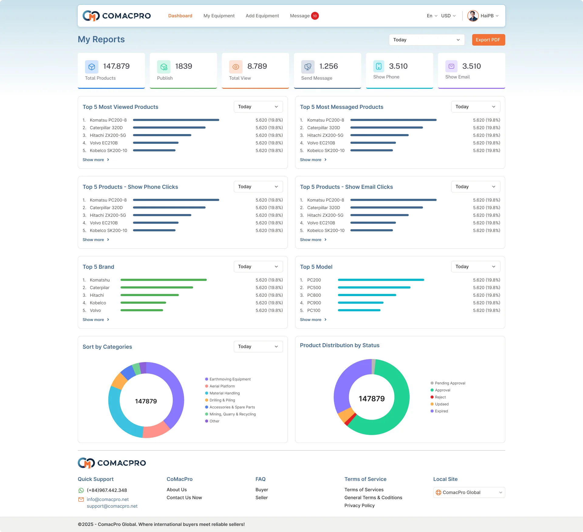Open Today dropdown for Top 5 Most Messaged Products
Viewport: 583px width, 532px height.
tap(476, 107)
